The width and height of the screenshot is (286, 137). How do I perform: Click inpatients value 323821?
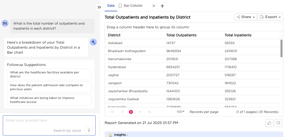230,99
